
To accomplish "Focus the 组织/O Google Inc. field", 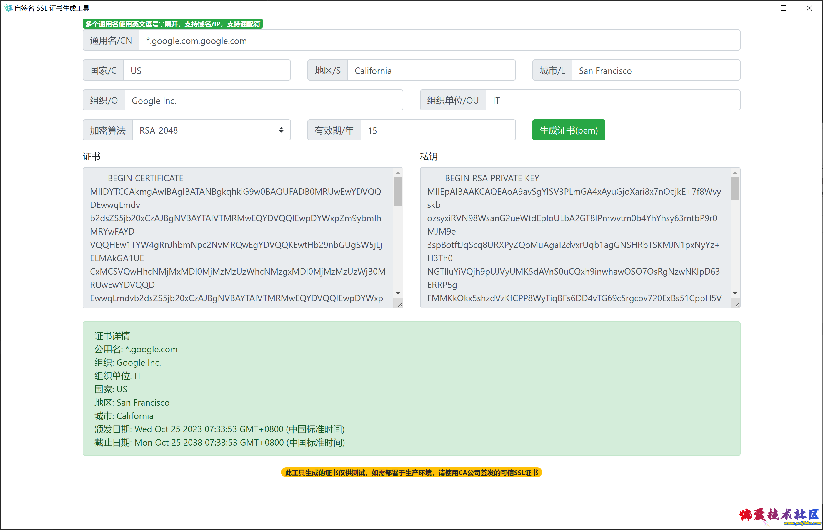I will [x=263, y=100].
